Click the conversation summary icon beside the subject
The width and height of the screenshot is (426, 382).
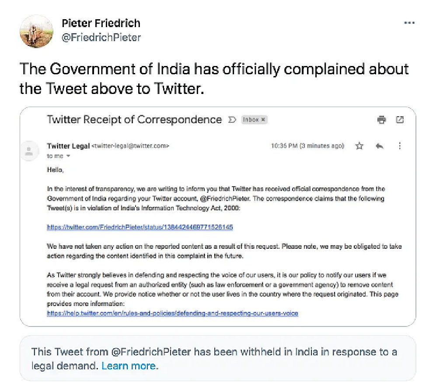[232, 119]
